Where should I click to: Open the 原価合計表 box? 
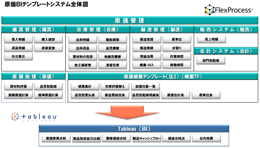click(175, 95)
